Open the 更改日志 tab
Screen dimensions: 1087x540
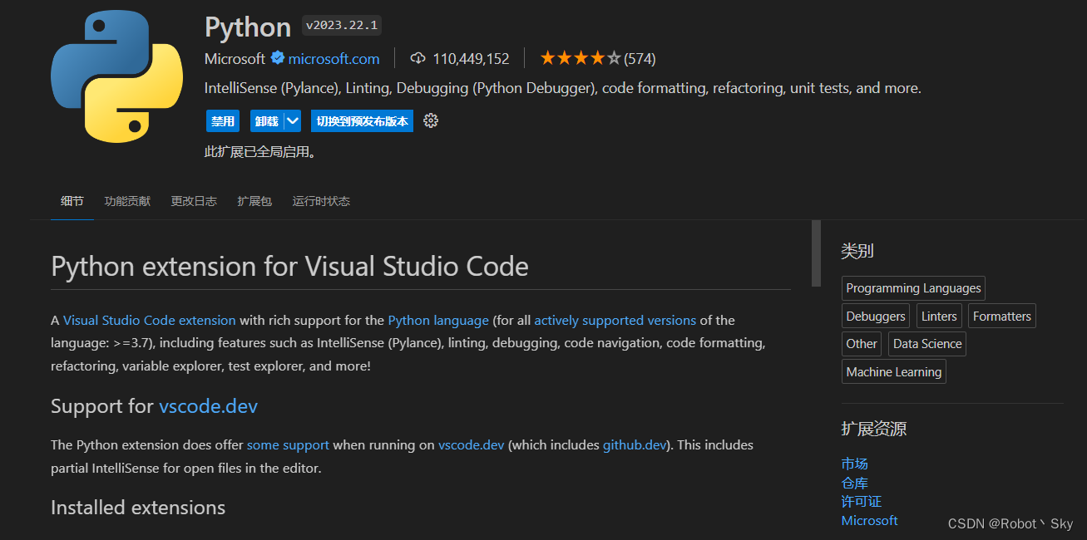coord(194,201)
